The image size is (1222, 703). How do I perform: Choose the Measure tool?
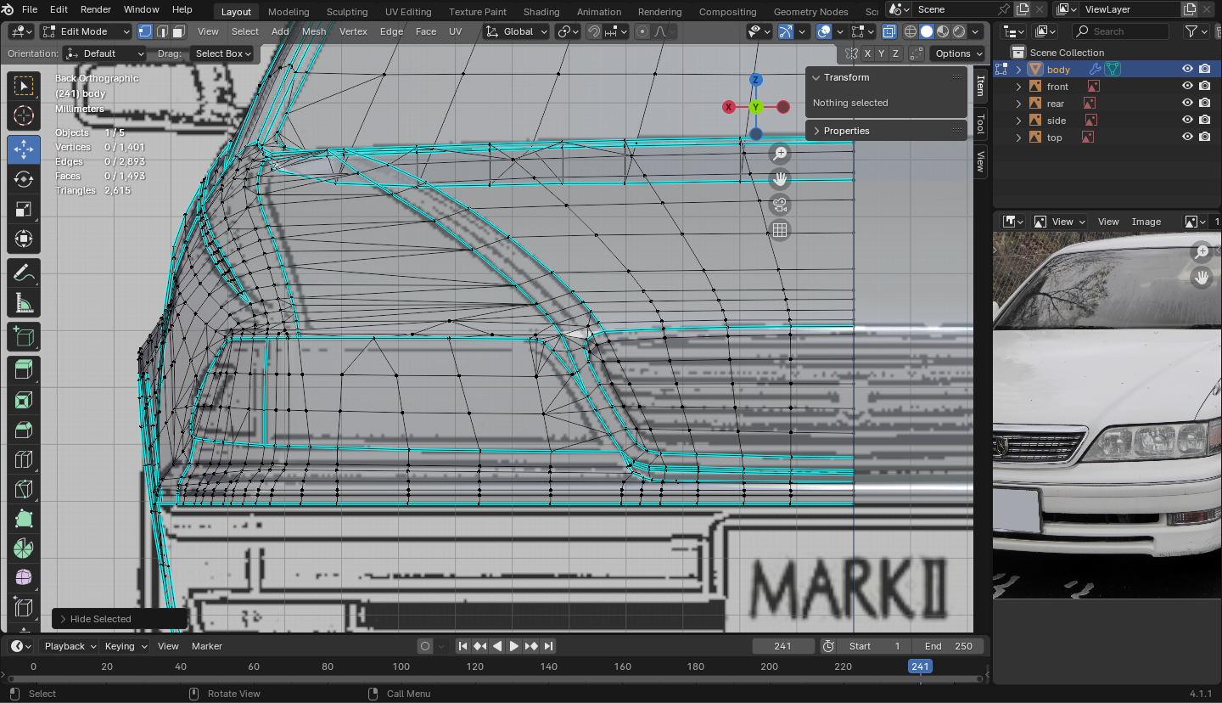[24, 303]
